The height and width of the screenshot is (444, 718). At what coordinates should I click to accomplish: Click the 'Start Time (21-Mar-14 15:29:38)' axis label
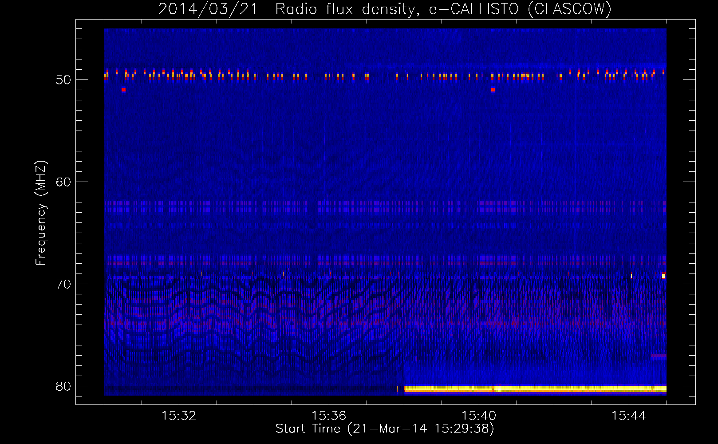[x=385, y=429]
